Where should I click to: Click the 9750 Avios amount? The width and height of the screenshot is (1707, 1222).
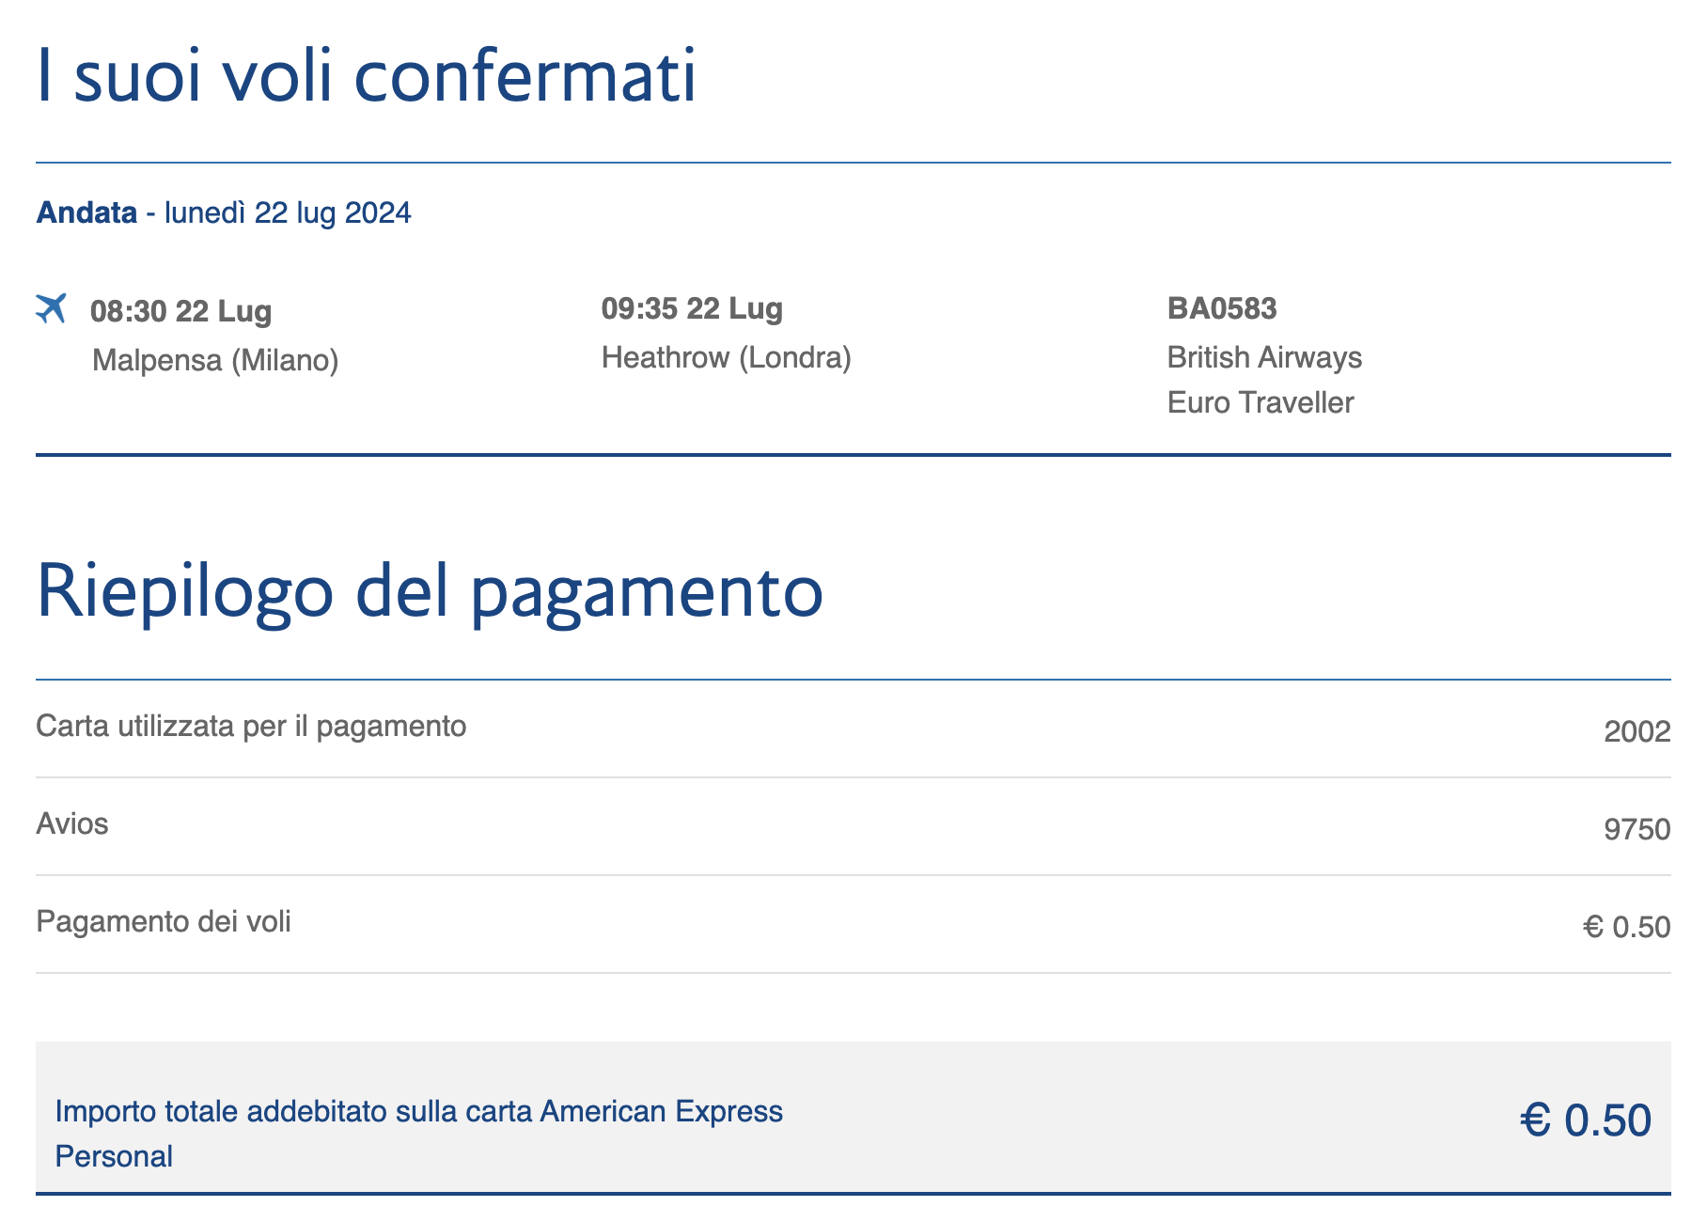coord(1637,829)
